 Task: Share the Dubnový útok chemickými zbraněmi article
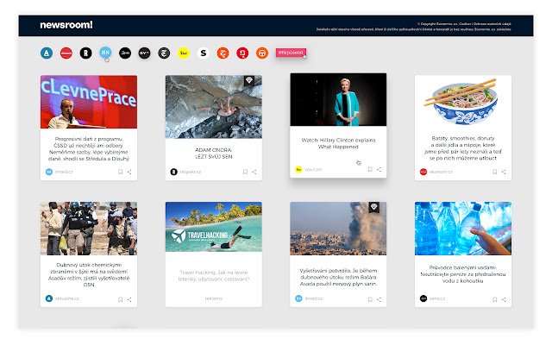129,299
